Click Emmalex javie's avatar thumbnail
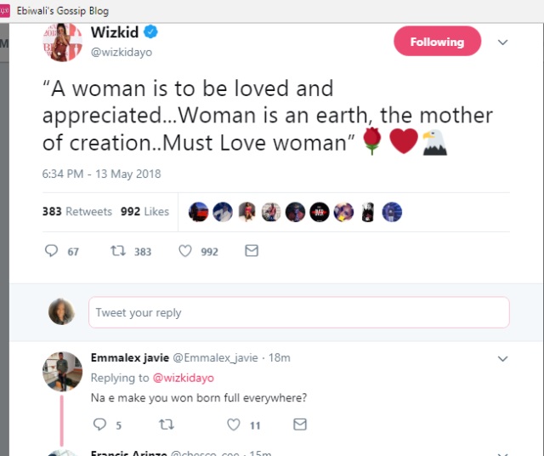 pyautogui.click(x=62, y=371)
